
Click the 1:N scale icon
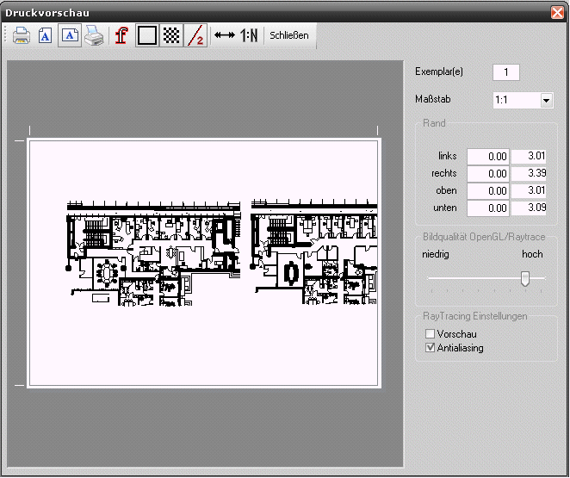249,35
